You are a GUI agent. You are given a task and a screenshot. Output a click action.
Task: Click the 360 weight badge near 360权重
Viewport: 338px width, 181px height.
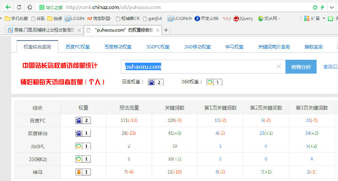pyautogui.click(x=214, y=82)
